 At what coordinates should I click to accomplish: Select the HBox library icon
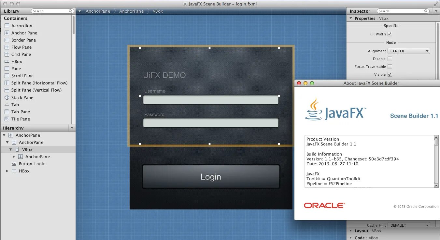[7, 61]
